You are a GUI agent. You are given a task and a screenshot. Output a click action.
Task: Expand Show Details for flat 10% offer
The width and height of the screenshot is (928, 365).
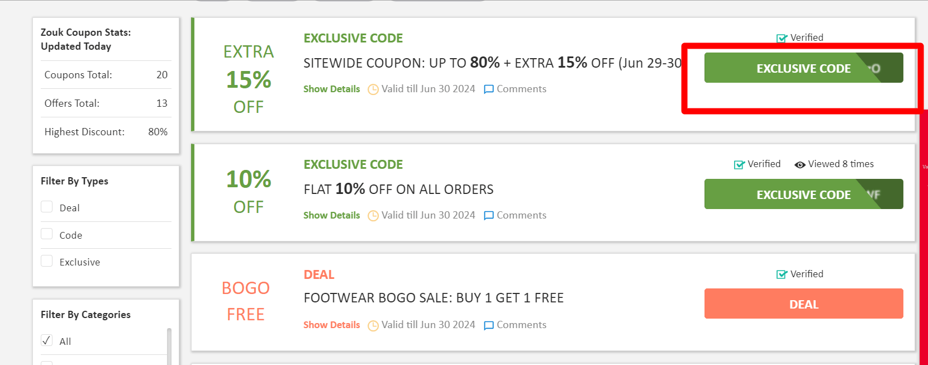(x=331, y=215)
